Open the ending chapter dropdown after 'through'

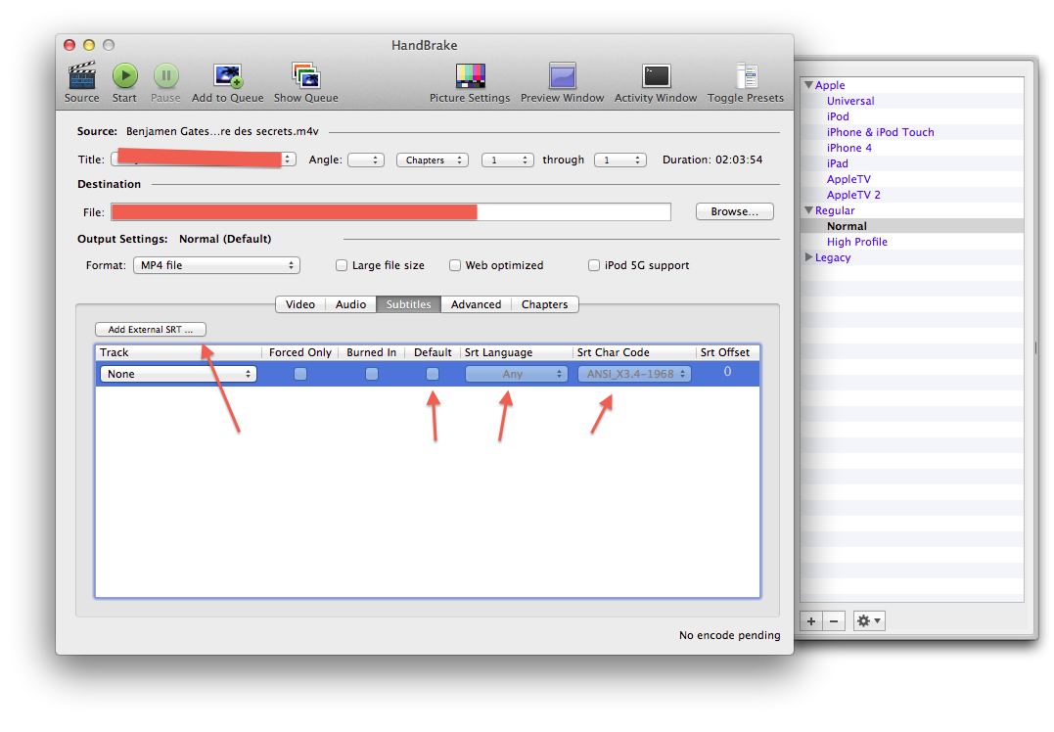(619, 160)
